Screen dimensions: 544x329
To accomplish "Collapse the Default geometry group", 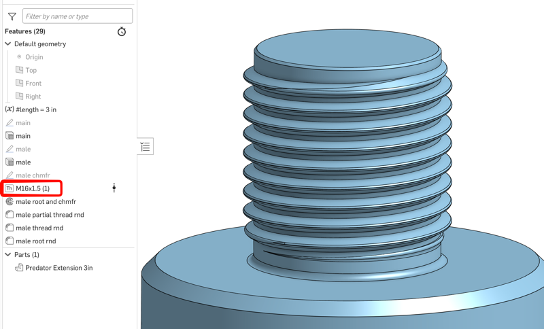I will (x=8, y=44).
